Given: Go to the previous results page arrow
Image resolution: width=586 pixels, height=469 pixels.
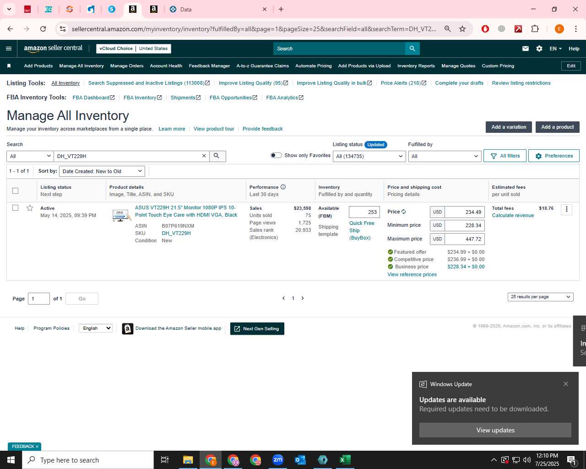Looking at the screenshot, I should [x=283, y=298].
